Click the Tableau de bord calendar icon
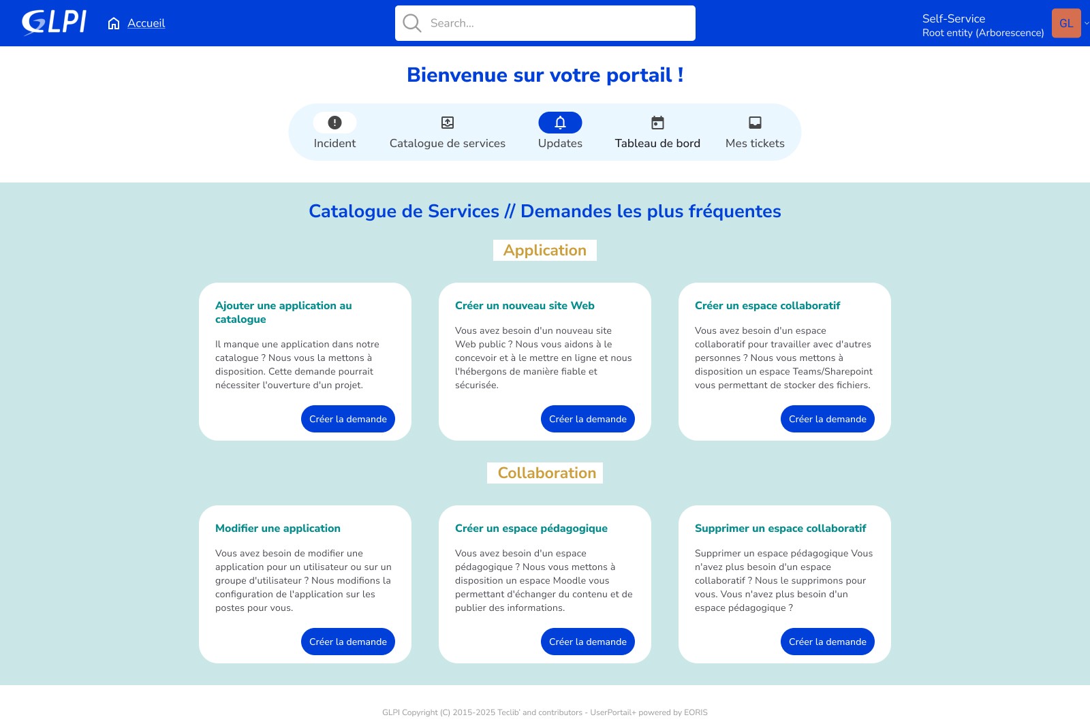The height and width of the screenshot is (726, 1090). click(x=657, y=123)
